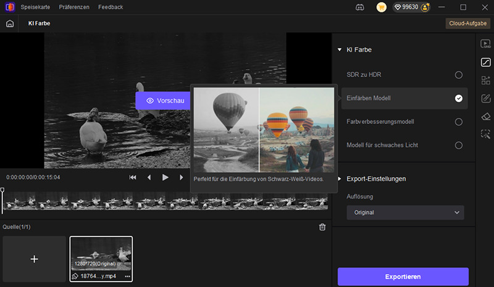
Task: Open the Feedback menu
Action: click(111, 7)
